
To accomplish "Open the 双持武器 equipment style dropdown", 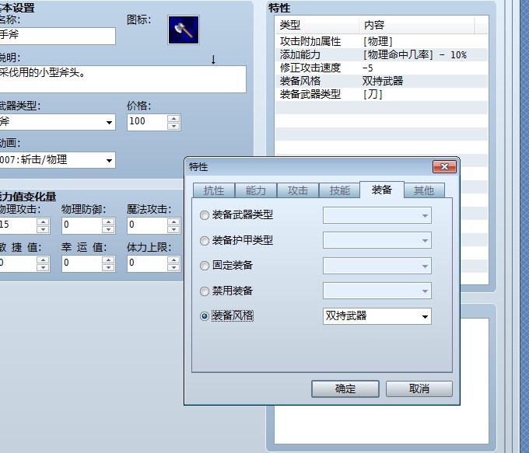I will pyautogui.click(x=377, y=316).
